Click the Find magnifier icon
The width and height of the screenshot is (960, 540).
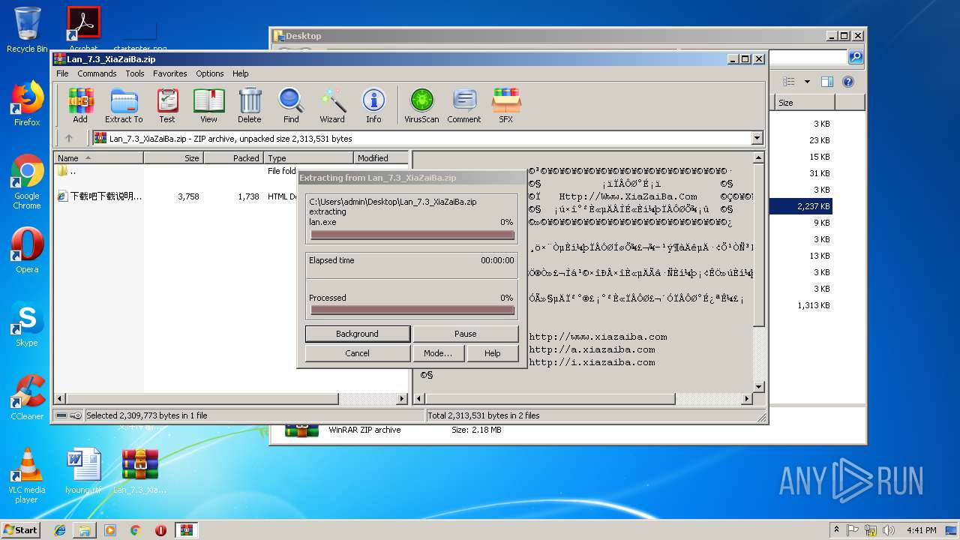point(291,105)
